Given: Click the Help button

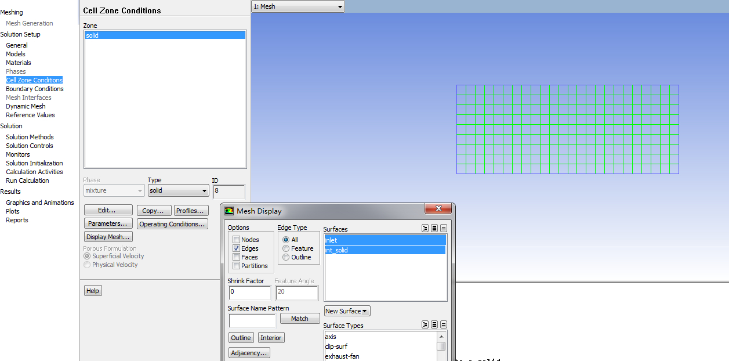Looking at the screenshot, I should (93, 291).
